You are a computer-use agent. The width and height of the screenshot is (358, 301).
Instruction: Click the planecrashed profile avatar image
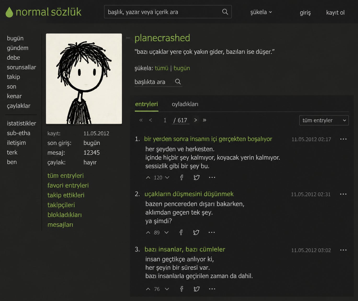click(x=84, y=79)
